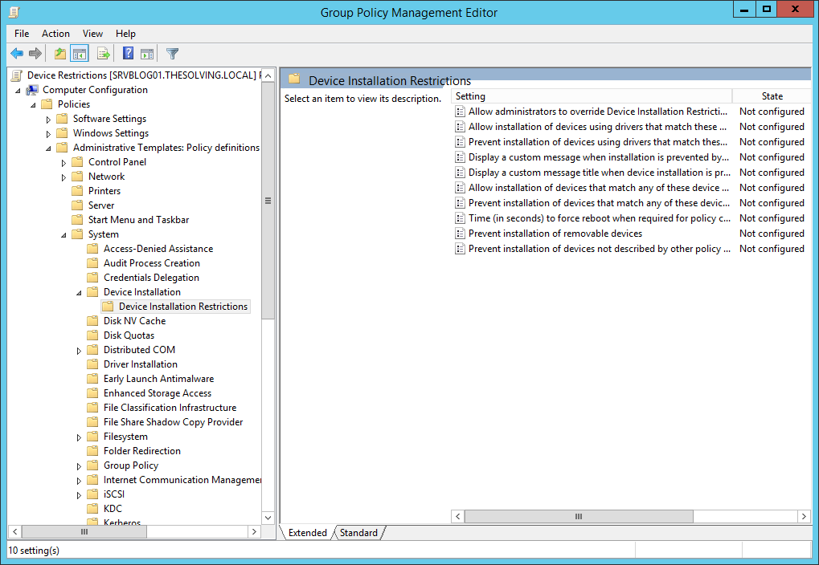
Task: Expand the Group Policy tree node
Action: [x=79, y=465]
